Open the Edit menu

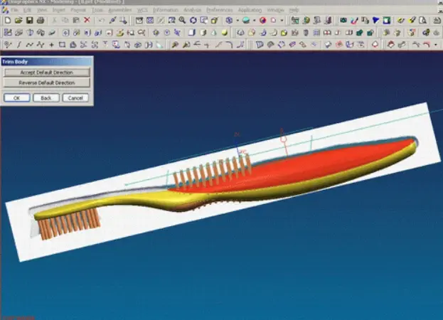tap(28, 10)
